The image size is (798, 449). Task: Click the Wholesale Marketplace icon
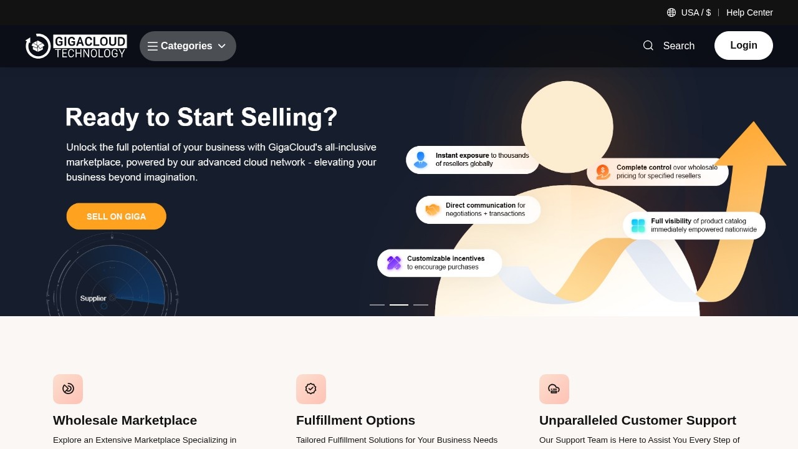(68, 389)
